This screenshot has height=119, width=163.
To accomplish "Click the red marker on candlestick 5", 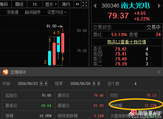I will click(x=58, y=44).
